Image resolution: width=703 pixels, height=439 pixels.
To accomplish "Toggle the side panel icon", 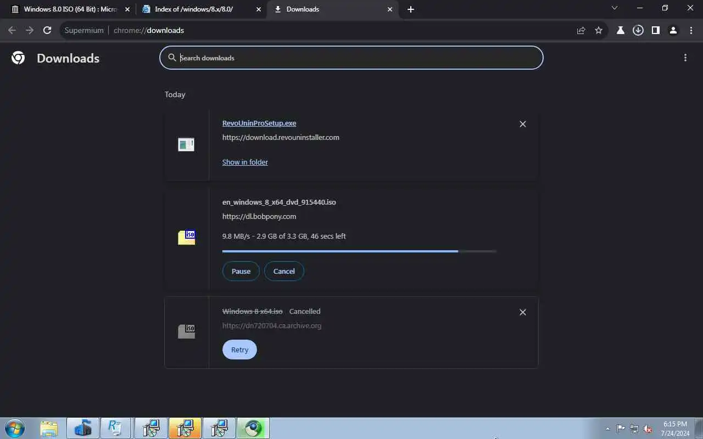I will point(655,30).
